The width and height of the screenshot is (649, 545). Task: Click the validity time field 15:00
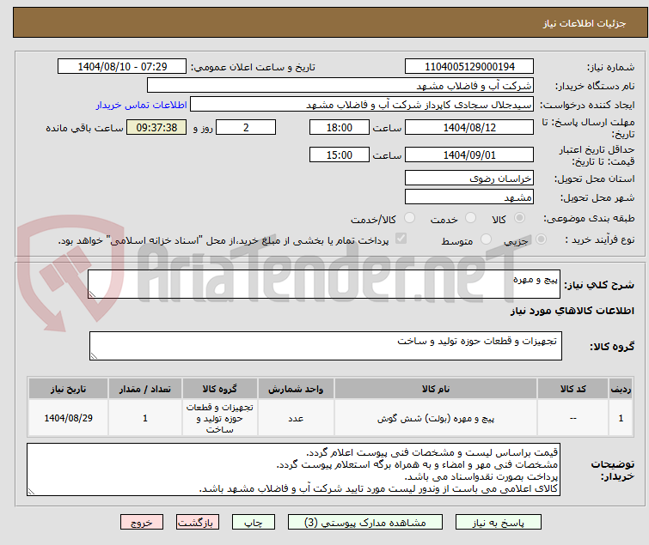(x=340, y=155)
